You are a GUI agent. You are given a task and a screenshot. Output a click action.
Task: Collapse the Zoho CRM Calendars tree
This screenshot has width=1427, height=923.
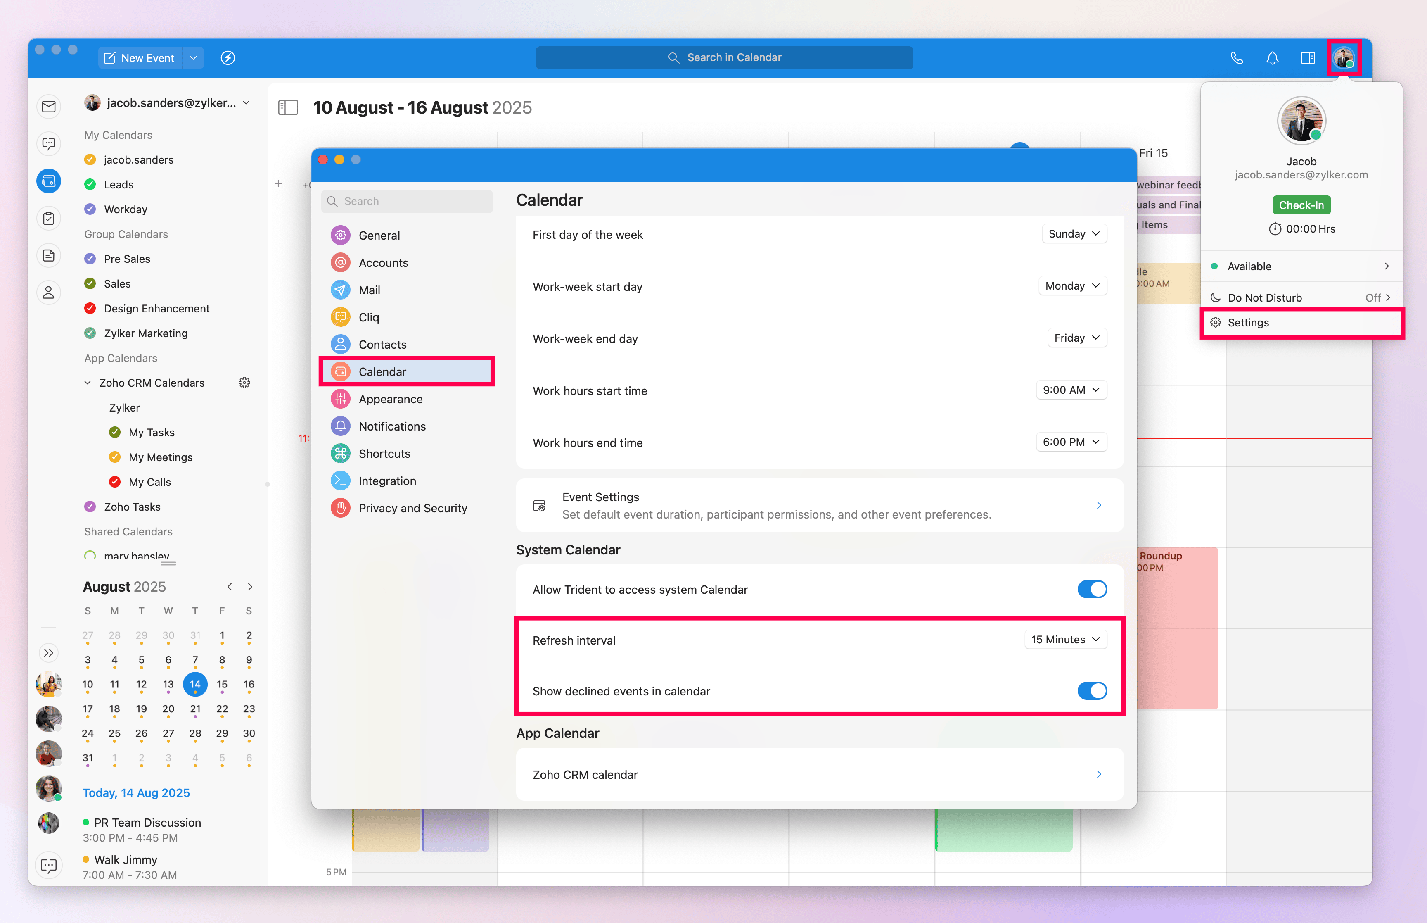88,383
